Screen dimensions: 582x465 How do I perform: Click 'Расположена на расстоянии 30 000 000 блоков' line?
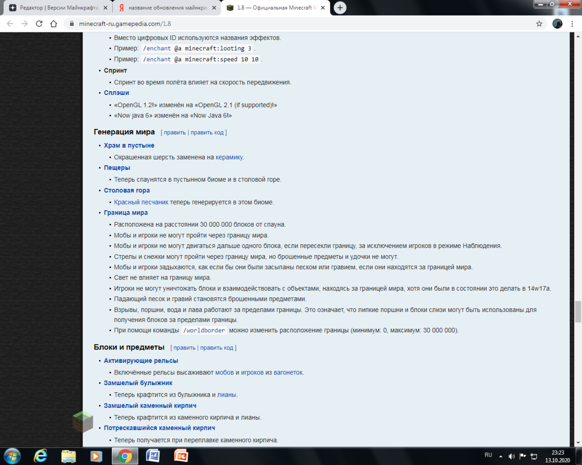(200, 224)
